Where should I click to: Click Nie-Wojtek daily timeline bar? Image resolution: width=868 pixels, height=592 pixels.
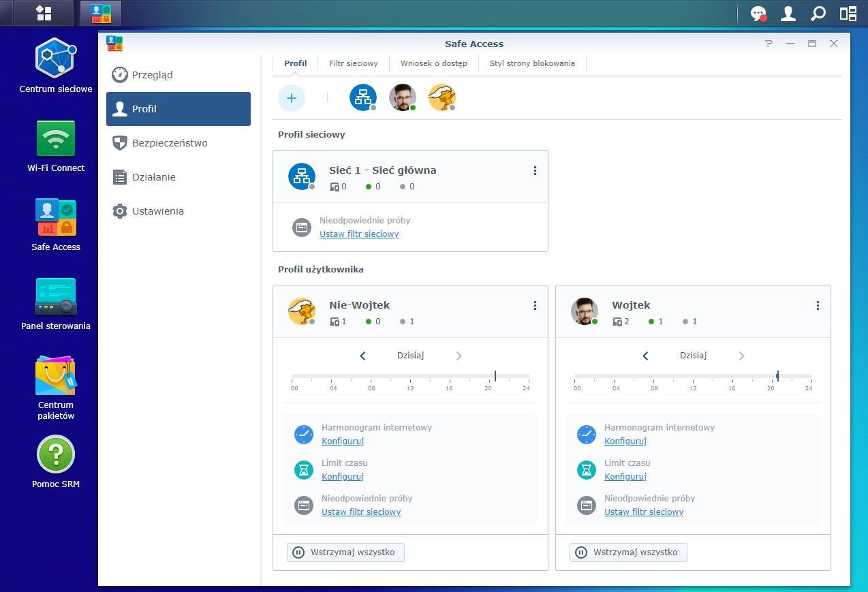(410, 376)
